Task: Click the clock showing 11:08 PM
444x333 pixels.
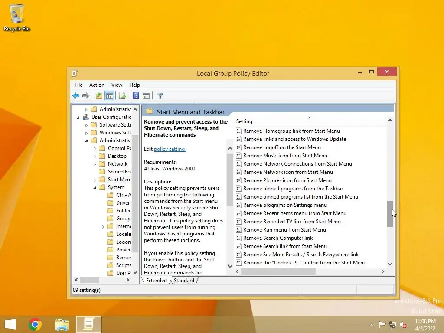Action: pyautogui.click(x=425, y=321)
